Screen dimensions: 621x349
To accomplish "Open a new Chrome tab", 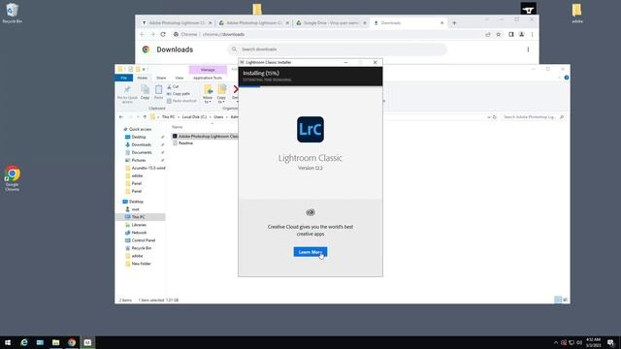I will pos(454,23).
